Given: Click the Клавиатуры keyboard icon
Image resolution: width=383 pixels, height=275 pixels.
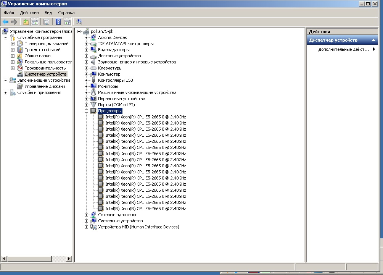Looking at the screenshot, I should point(93,68).
